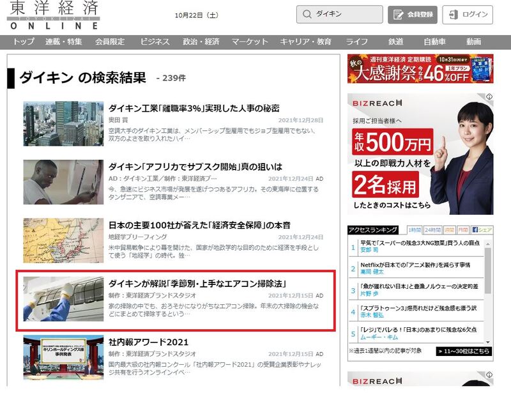Click the 会員登録 button
Viewport: 511px width, 393px height.
click(412, 15)
